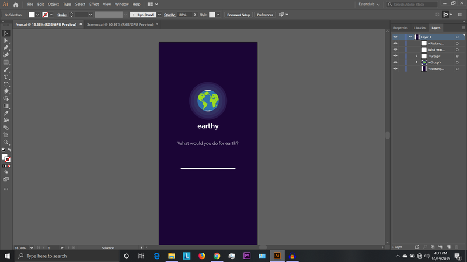This screenshot has width=467, height=262.
Task: Collapse Layer 1 in the Layers panel
Action: pos(410,37)
